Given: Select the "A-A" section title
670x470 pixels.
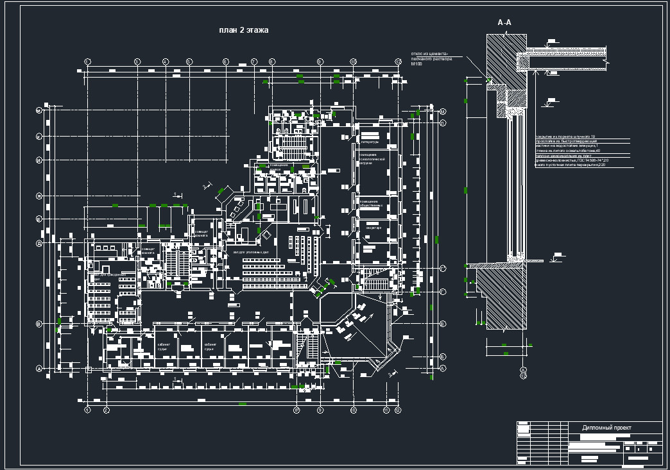Looking at the screenshot, I should 504,22.
